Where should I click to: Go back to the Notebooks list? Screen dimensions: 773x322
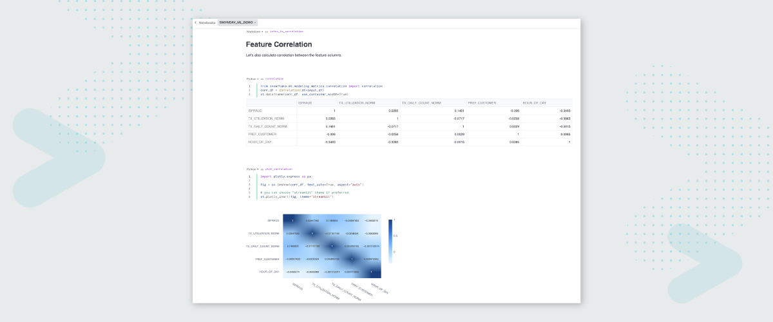[207, 23]
